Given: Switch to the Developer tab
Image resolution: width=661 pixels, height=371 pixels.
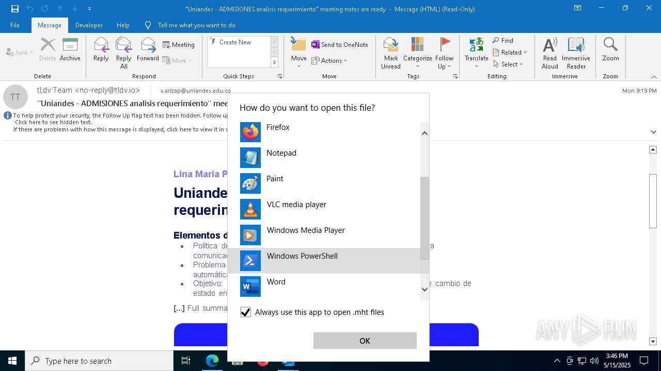Looking at the screenshot, I should 89,25.
